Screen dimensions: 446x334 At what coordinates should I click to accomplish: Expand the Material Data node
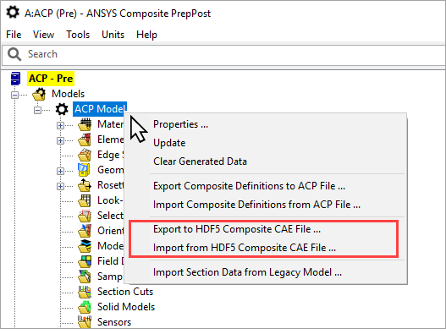click(x=60, y=125)
